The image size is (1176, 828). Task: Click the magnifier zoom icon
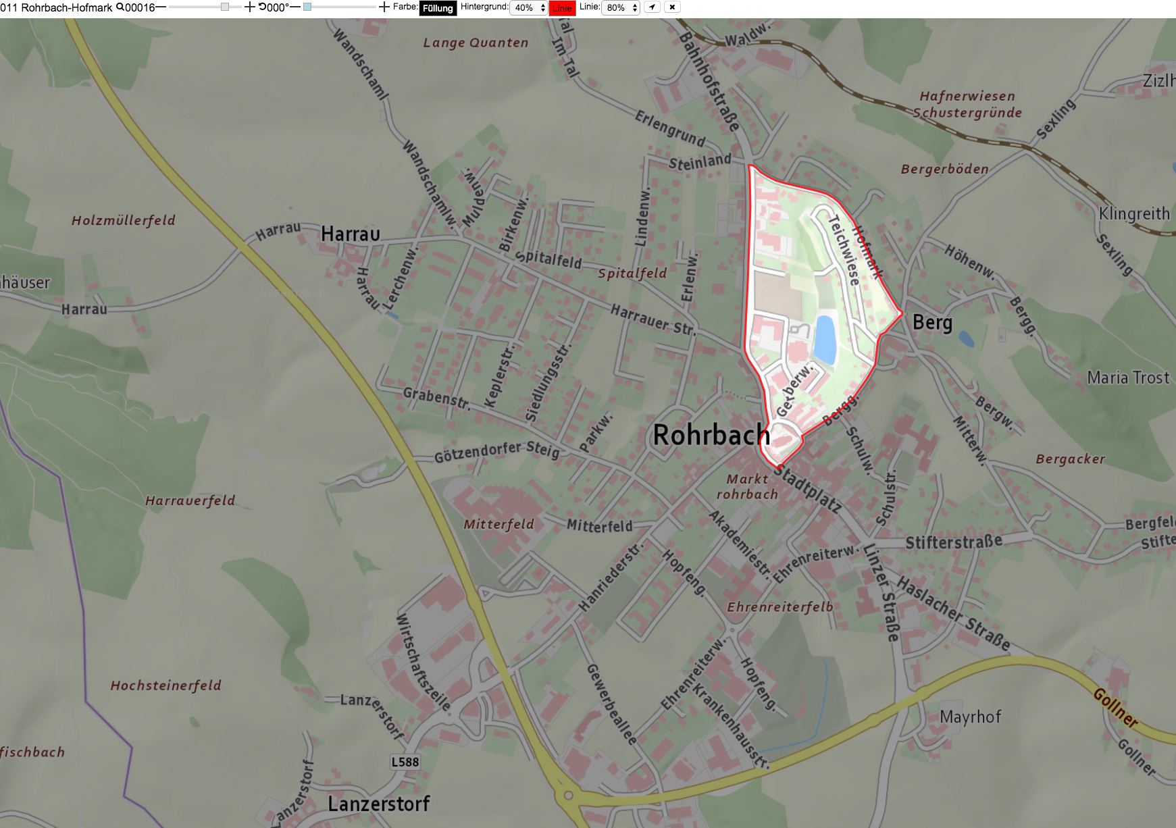120,7
